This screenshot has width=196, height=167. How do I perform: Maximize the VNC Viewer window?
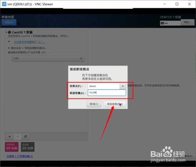tap(177, 4)
